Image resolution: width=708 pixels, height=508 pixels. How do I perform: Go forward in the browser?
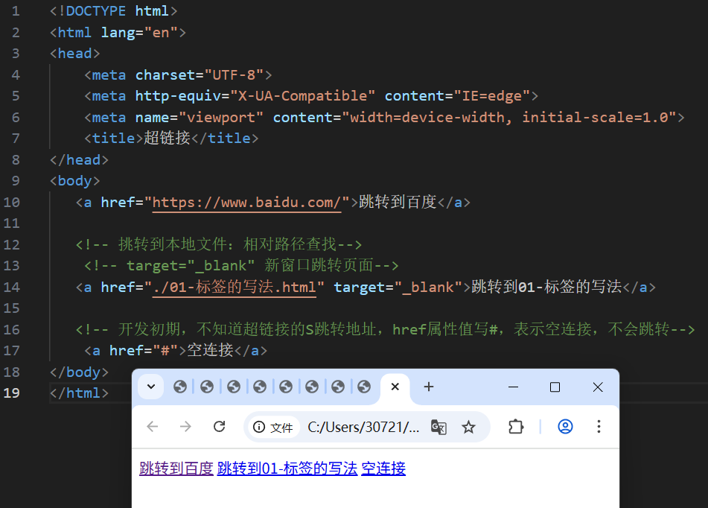coord(185,426)
